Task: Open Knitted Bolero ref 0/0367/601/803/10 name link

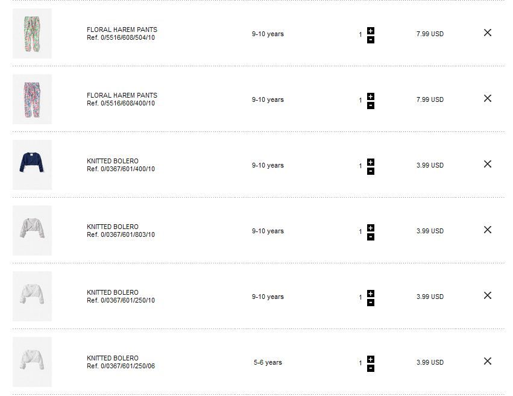Action: point(113,227)
